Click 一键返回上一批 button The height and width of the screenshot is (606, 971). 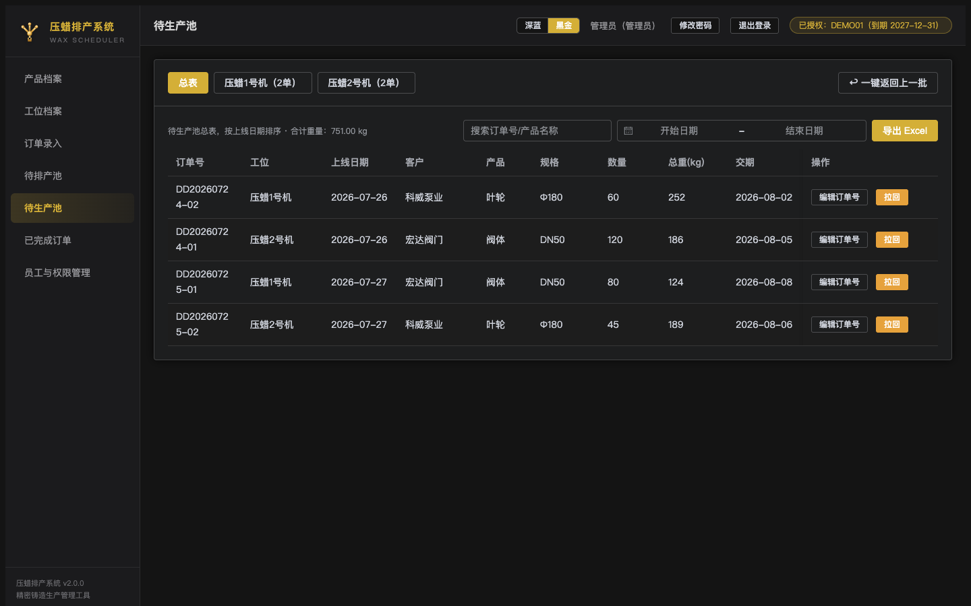(x=888, y=83)
